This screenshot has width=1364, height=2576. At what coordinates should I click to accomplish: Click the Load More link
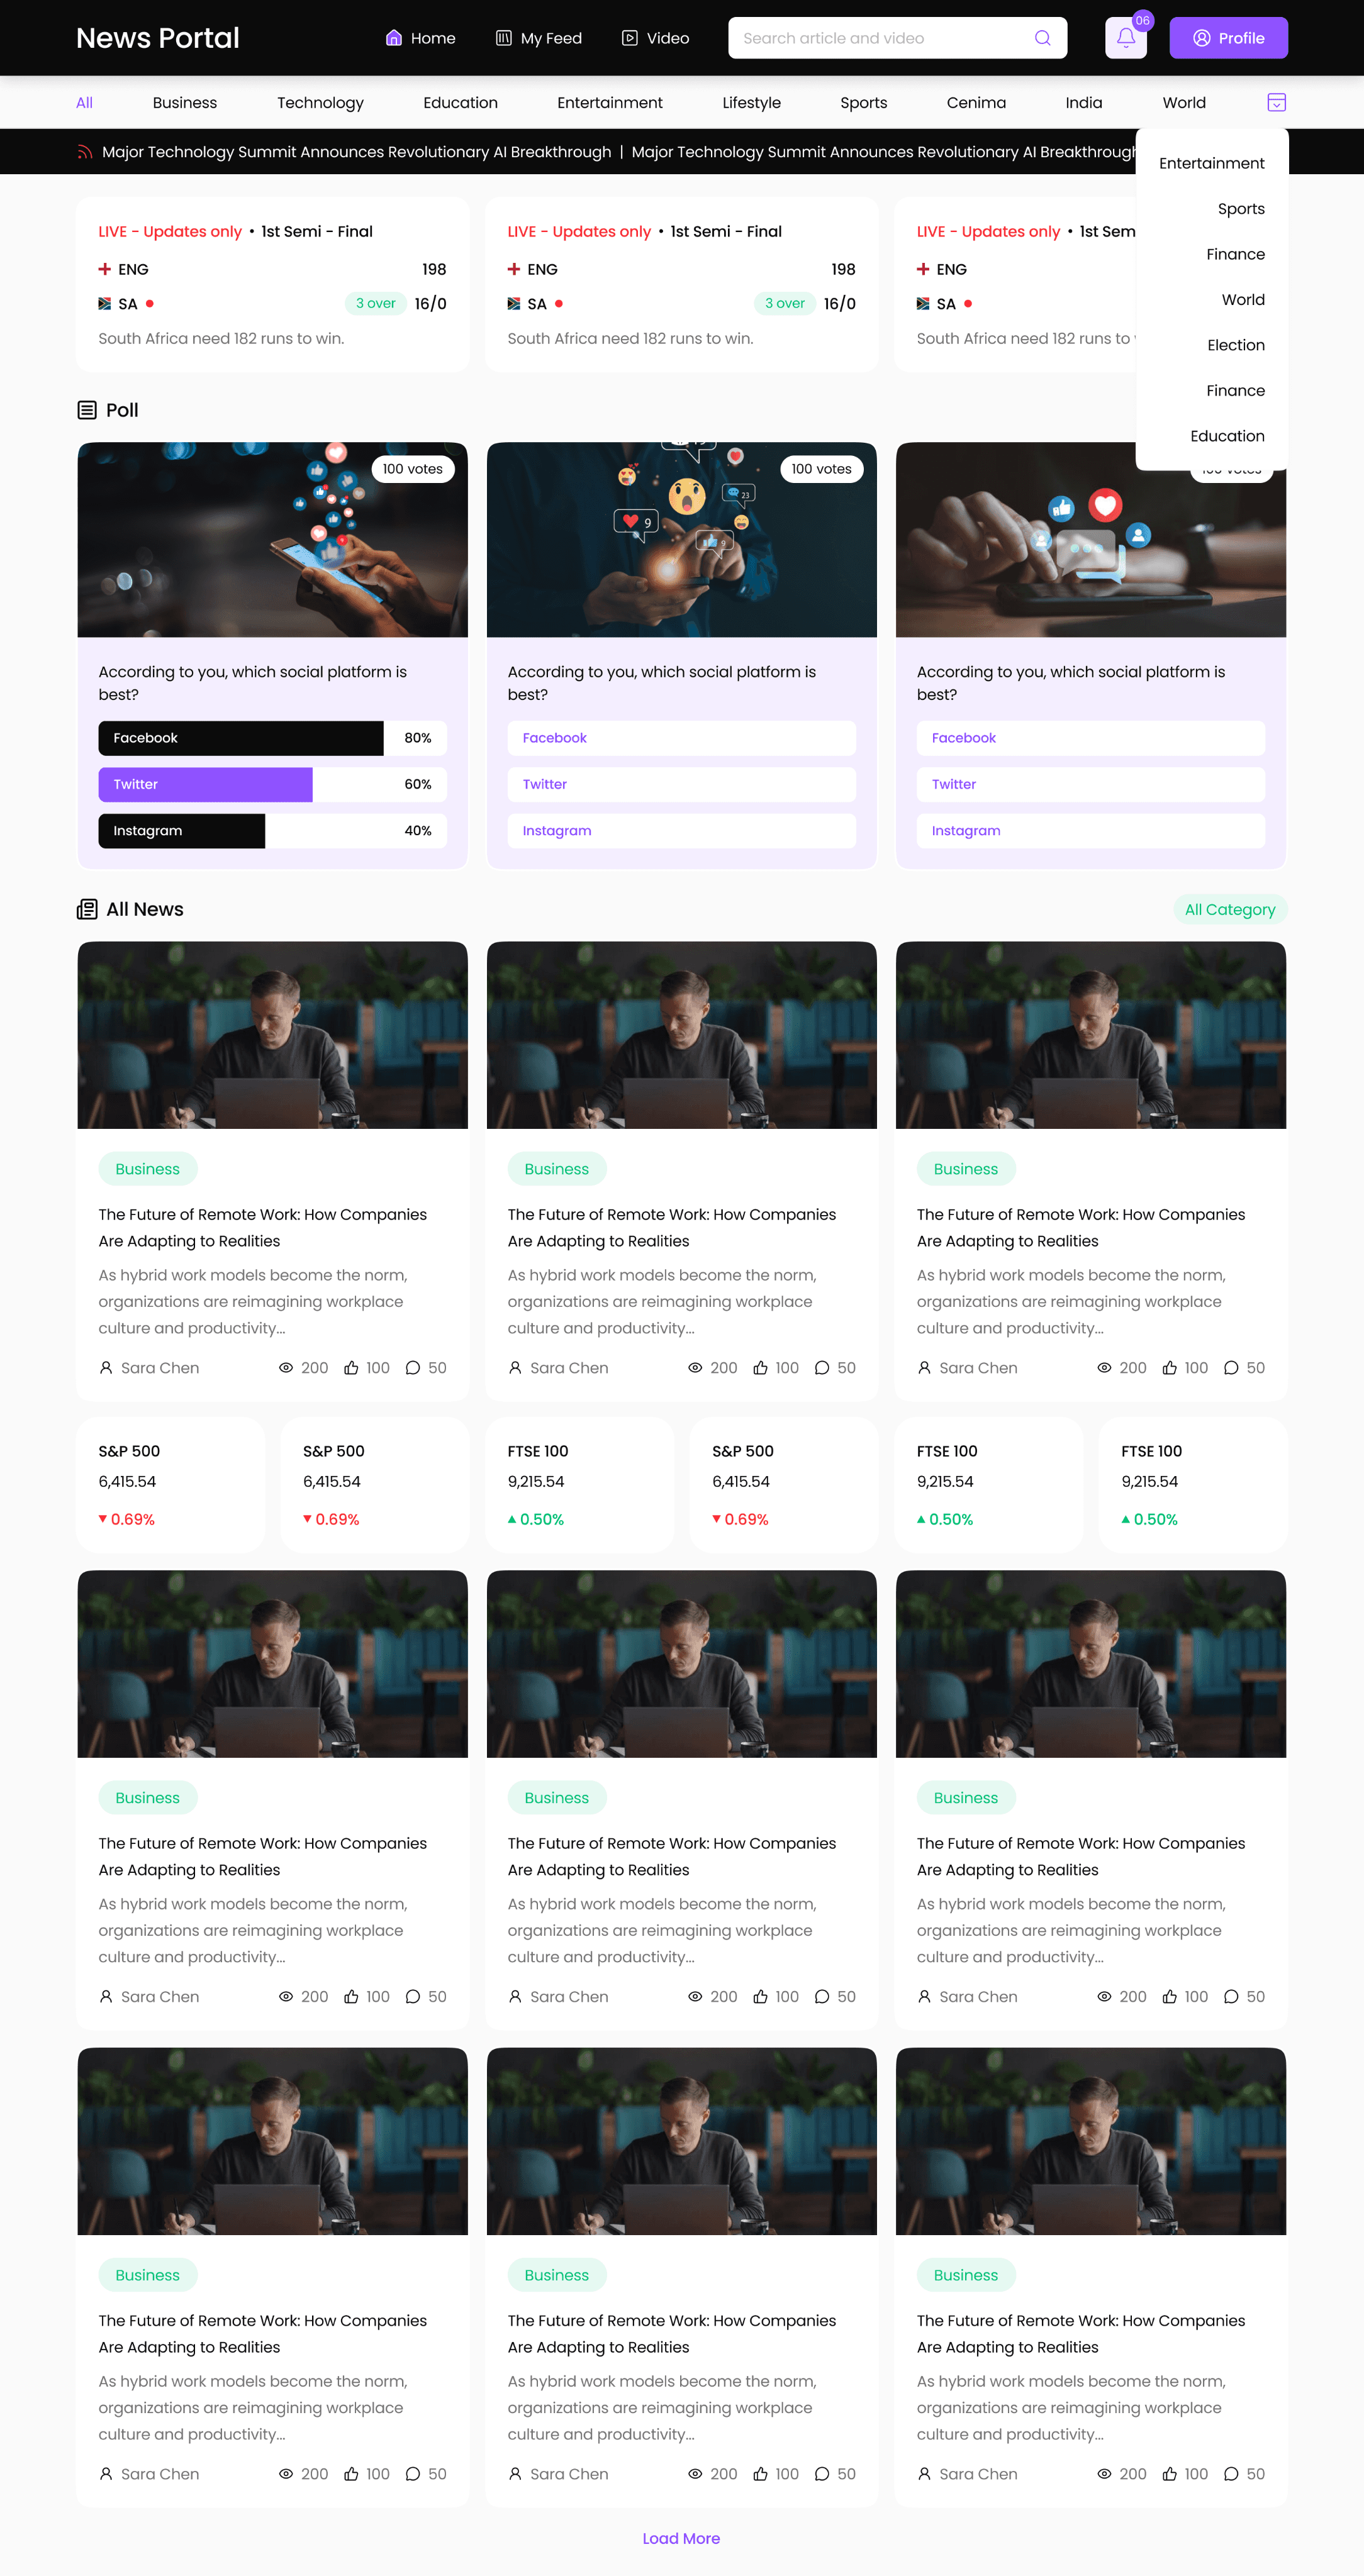point(681,2538)
